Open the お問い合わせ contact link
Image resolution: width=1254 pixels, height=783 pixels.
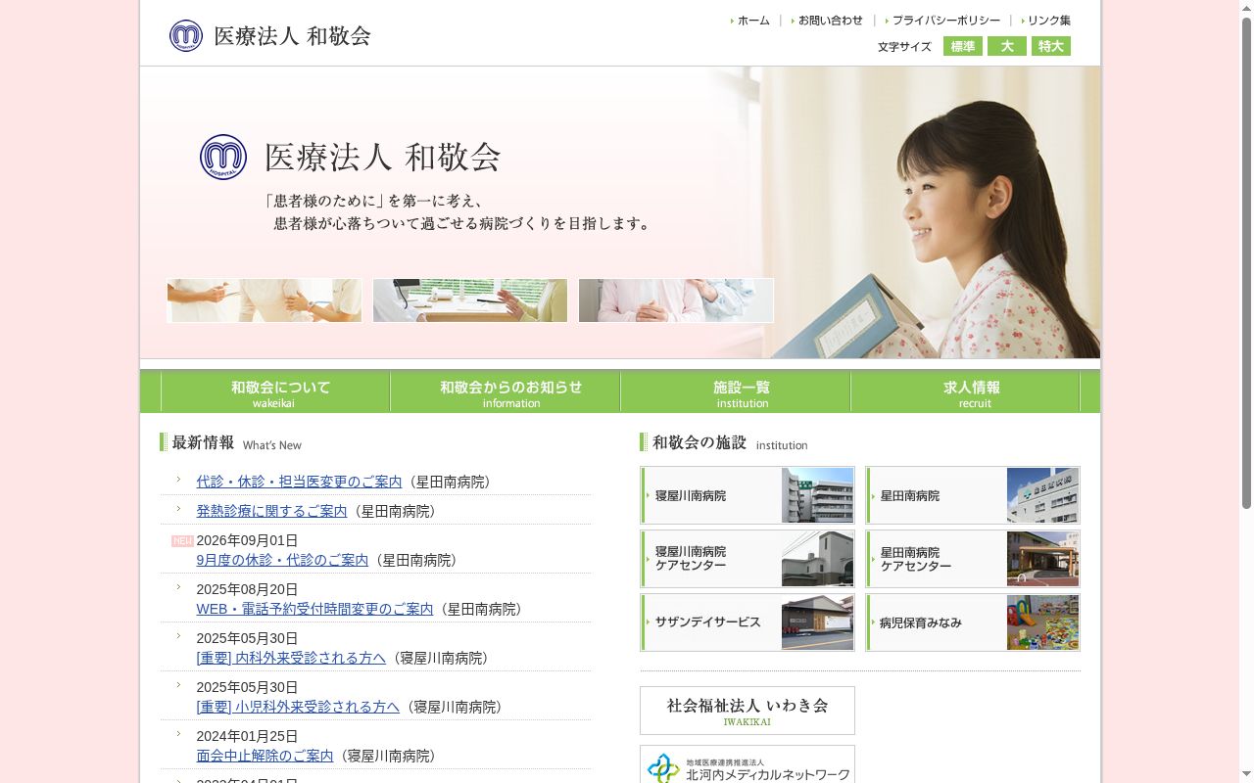[828, 21]
